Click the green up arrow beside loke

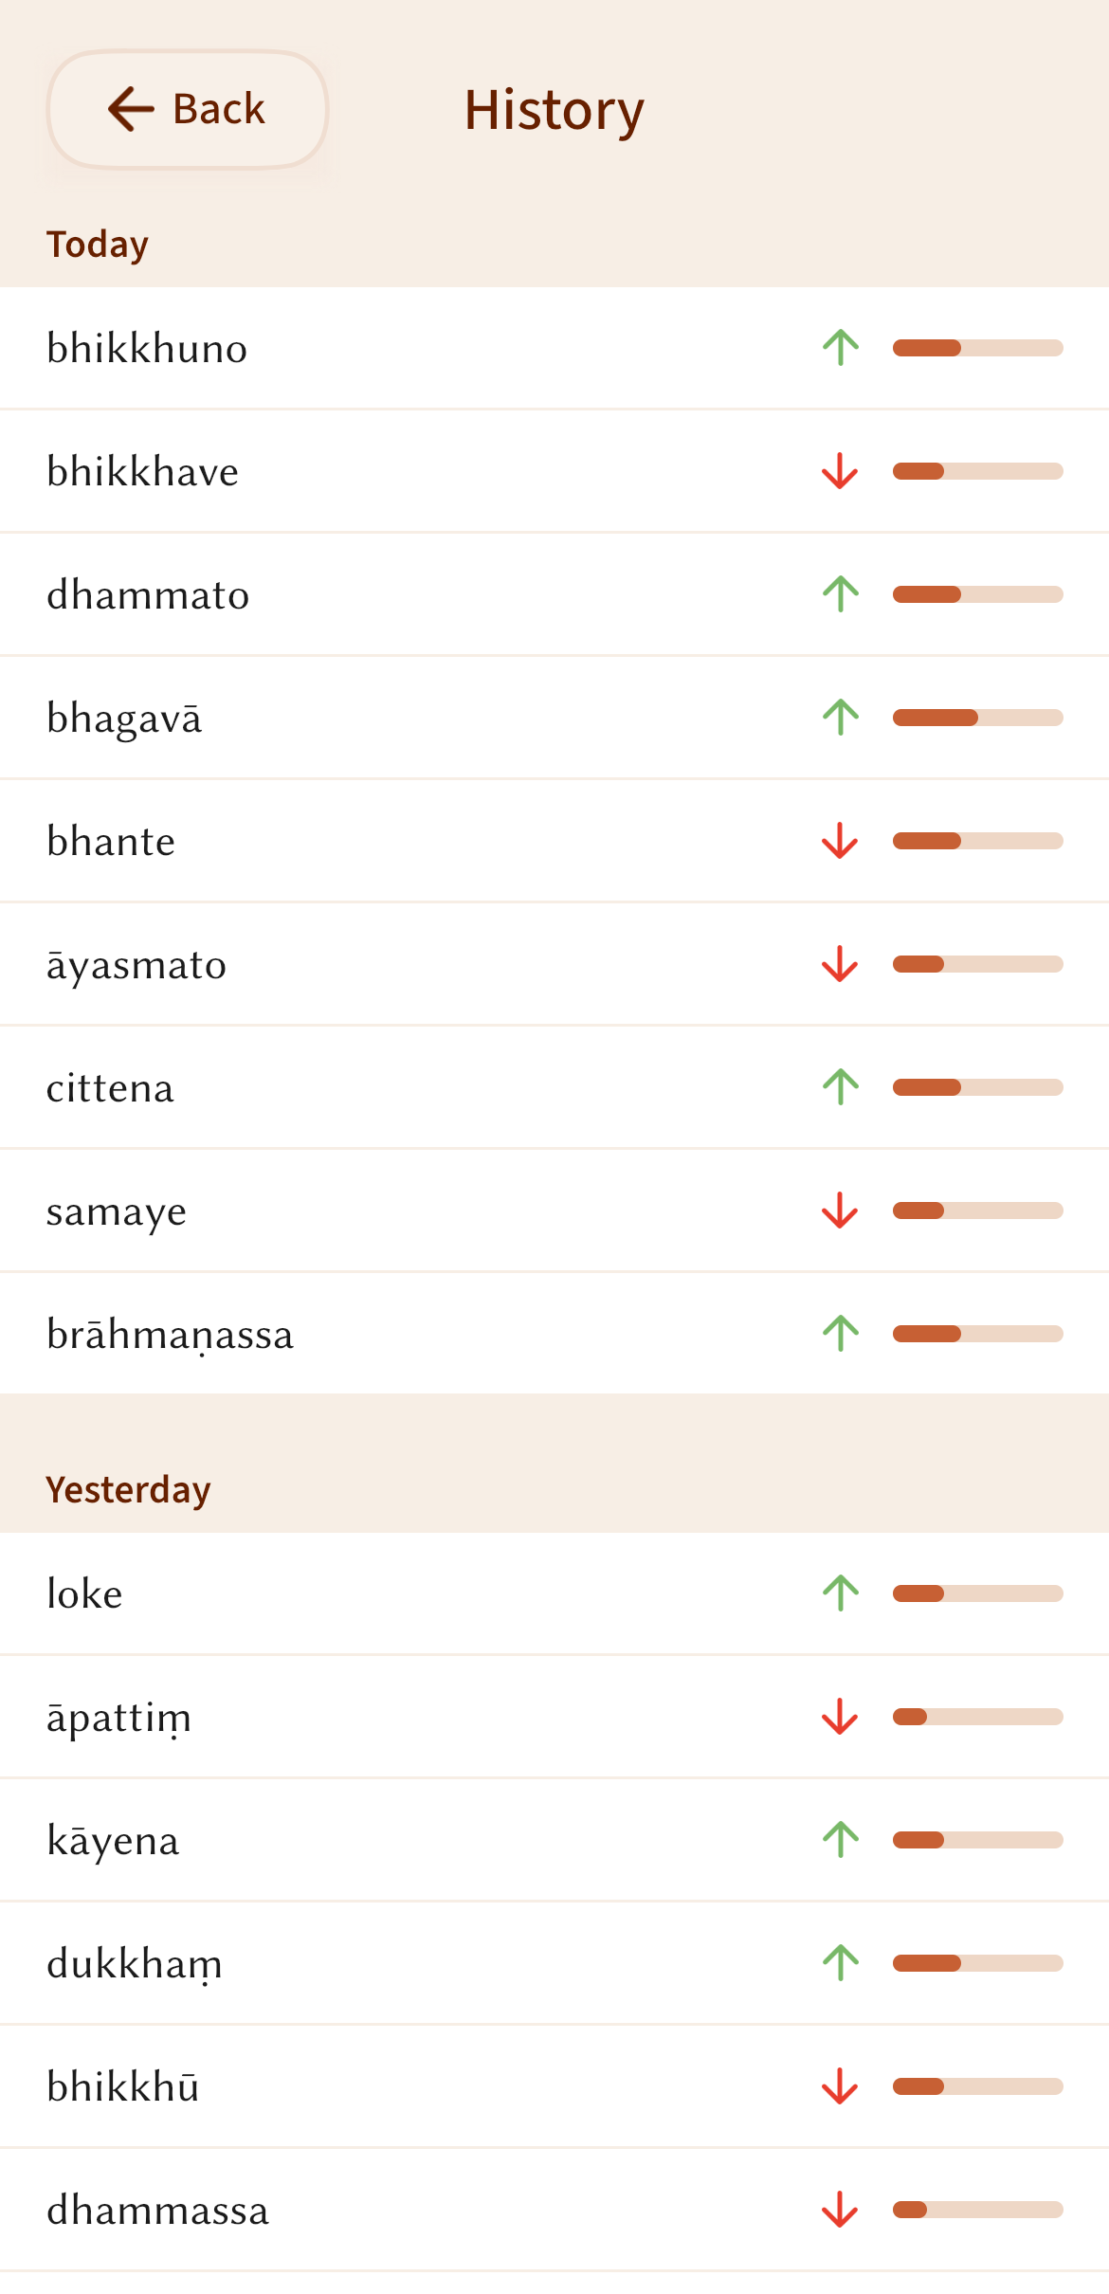840,1593
